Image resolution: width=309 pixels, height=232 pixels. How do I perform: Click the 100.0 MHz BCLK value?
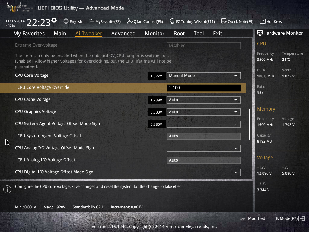[x=266, y=76]
